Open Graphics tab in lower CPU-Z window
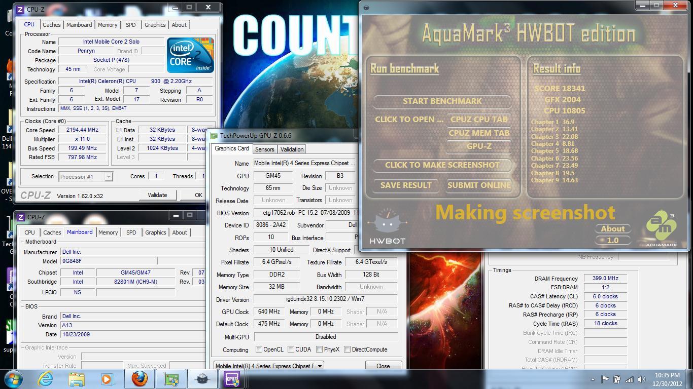The height and width of the screenshot is (389, 693). (x=156, y=232)
